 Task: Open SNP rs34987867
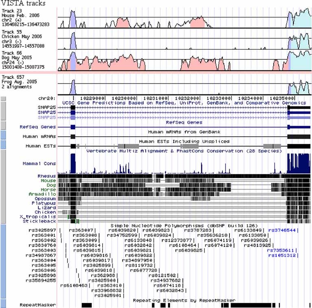point(41,255)
